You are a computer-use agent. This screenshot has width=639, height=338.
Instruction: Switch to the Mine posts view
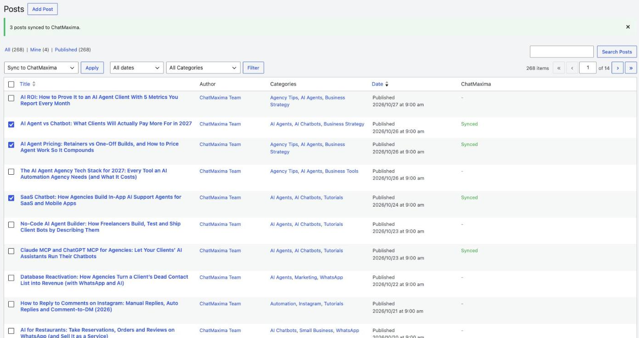click(36, 50)
